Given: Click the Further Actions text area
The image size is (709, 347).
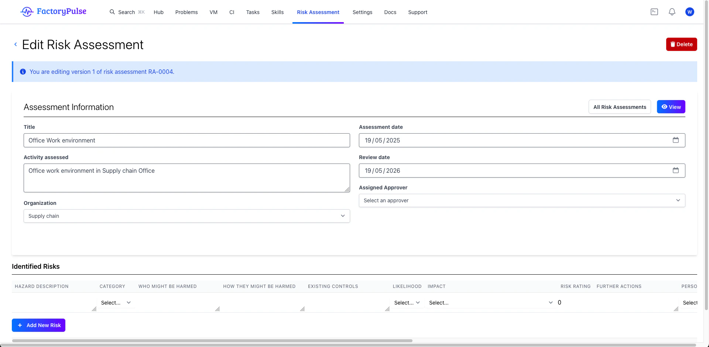Looking at the screenshot, I should 637,303.
